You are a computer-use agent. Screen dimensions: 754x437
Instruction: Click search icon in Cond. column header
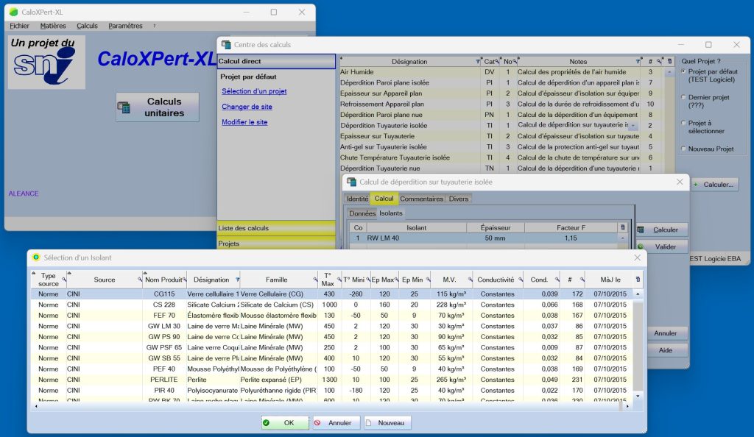tap(557, 280)
